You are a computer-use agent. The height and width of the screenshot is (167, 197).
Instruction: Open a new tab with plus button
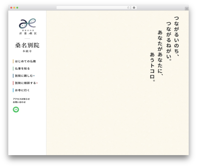[x=187, y=9]
